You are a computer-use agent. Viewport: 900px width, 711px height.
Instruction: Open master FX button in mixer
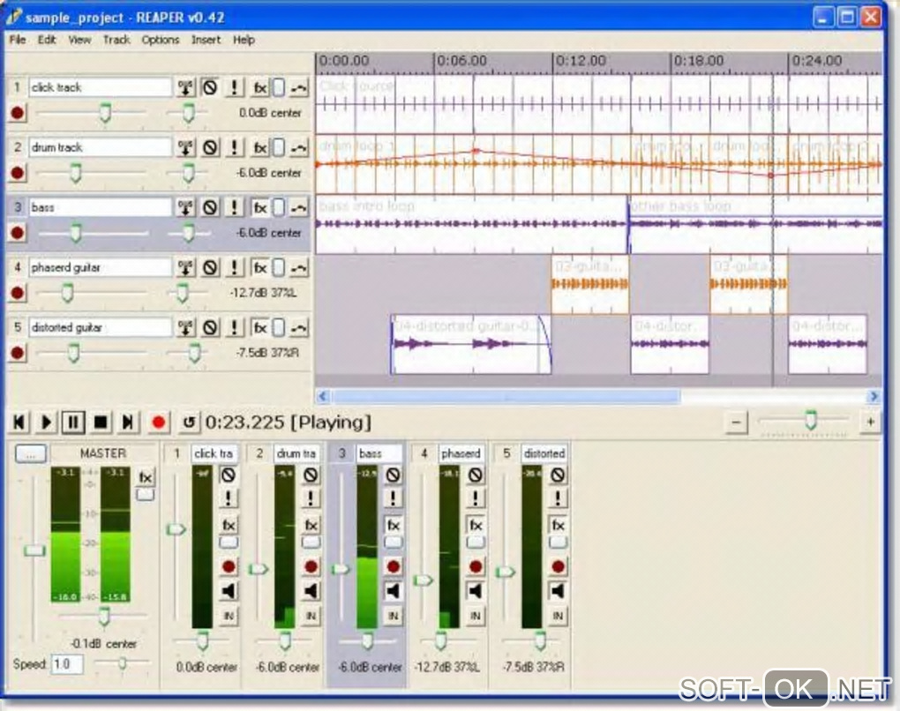146,477
